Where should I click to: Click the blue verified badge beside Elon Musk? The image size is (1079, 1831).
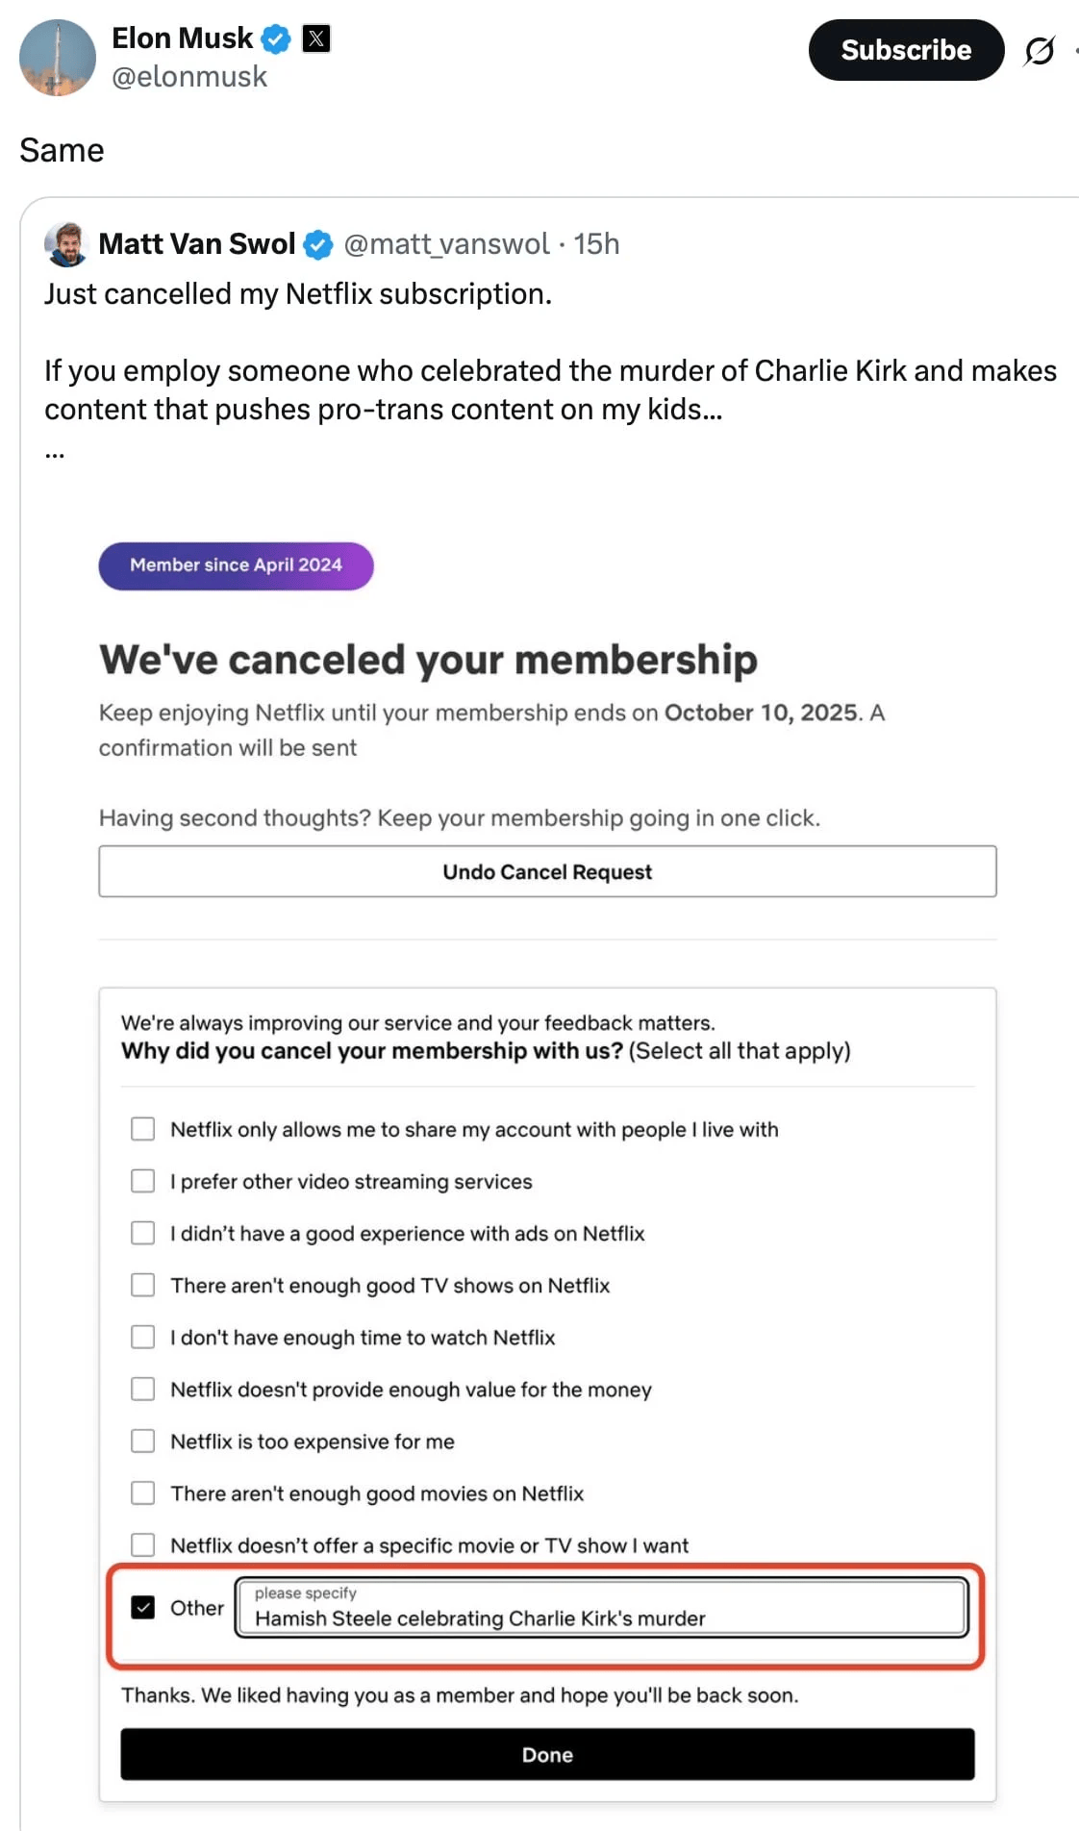point(277,39)
